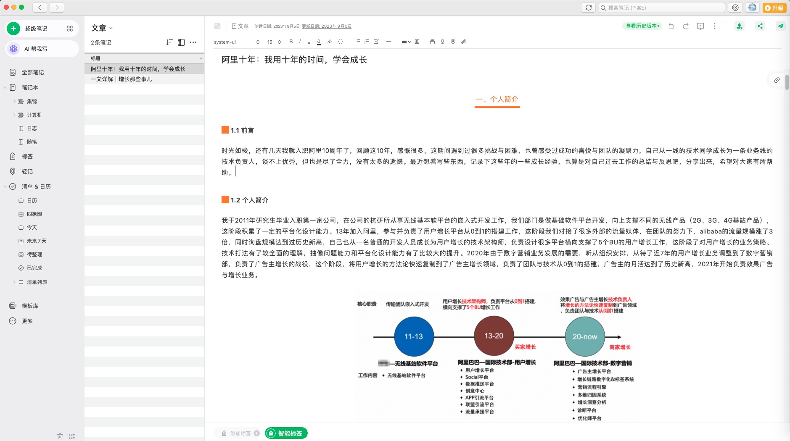
Task: Open the trash icon at sidebar bottom
Action: (x=60, y=436)
